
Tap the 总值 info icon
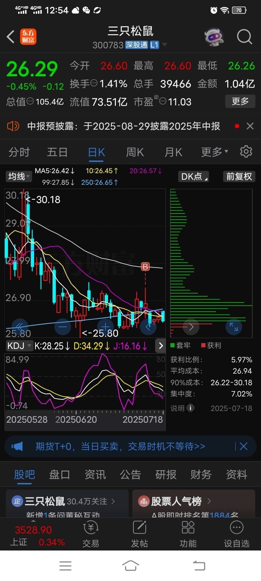pos(30,101)
